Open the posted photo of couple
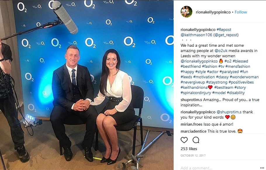The height and width of the screenshot is (170, 266). (87, 85)
